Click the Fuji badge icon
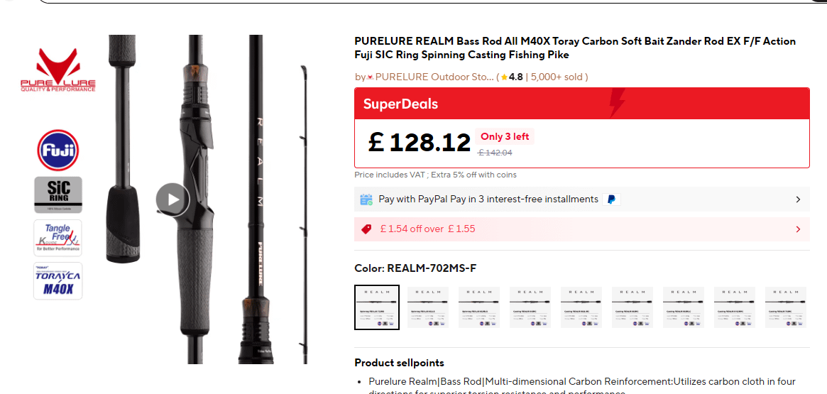The height and width of the screenshot is (394, 827). coord(58,150)
